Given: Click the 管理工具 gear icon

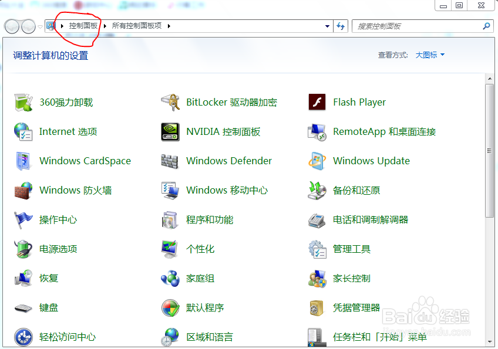Looking at the screenshot, I should pos(317,249).
